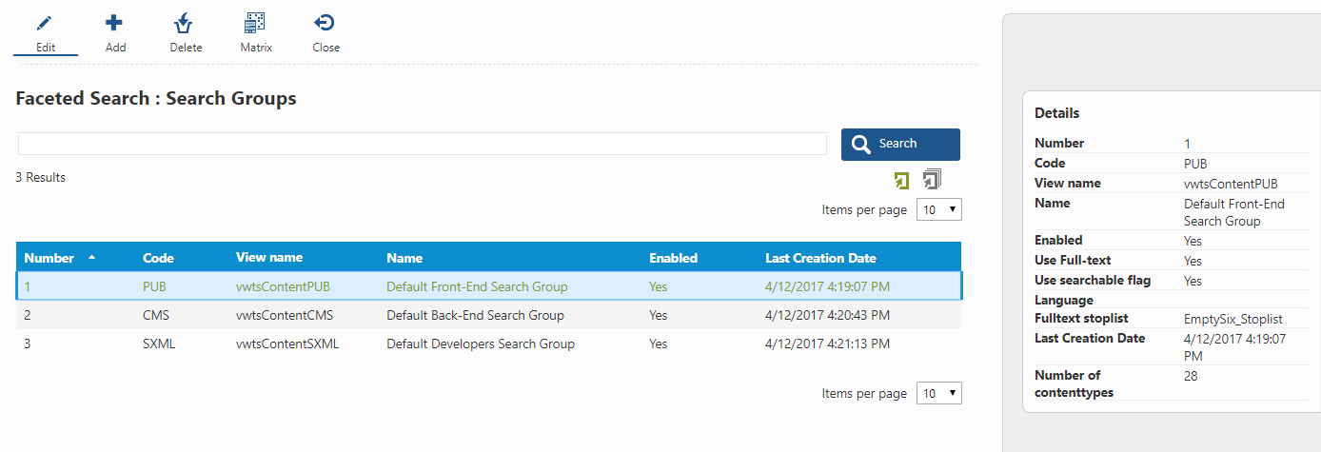1321x452 pixels.
Task: Open bottom Items per page dropdown
Action: pyautogui.click(x=939, y=393)
